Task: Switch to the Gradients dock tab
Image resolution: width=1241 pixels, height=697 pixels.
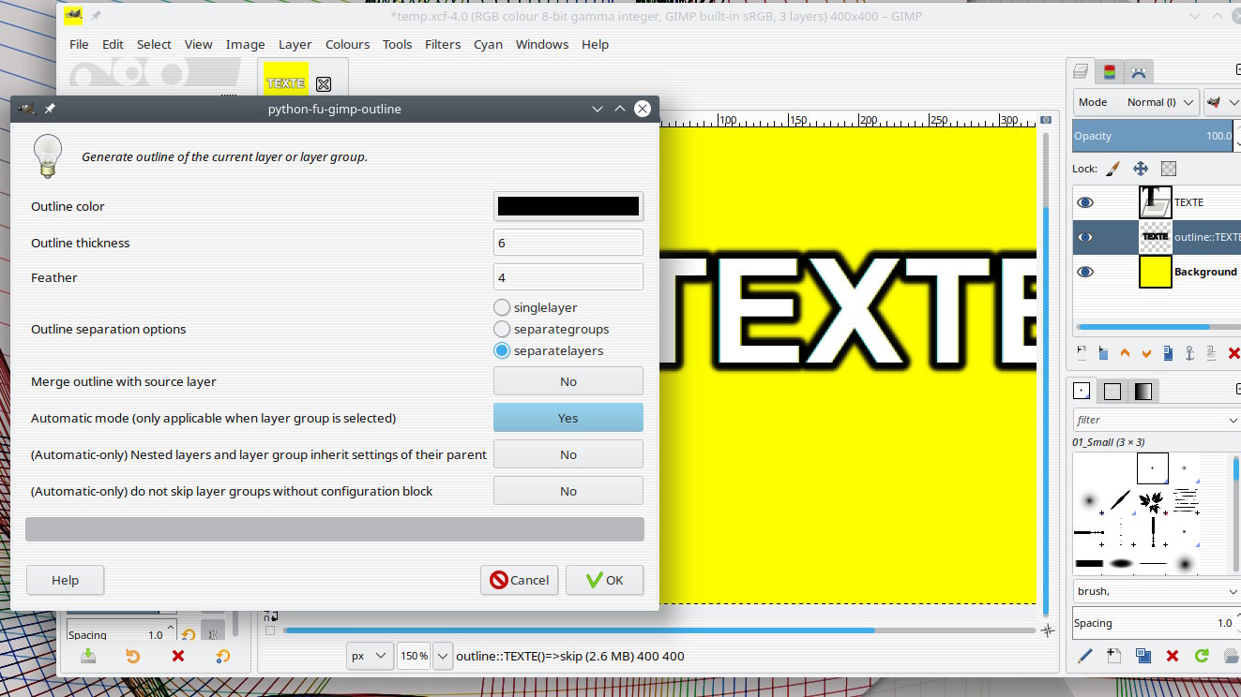Action: [x=1143, y=391]
